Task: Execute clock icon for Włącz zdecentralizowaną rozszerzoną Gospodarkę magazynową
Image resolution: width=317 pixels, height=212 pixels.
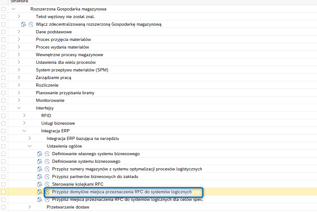Action: (31, 24)
